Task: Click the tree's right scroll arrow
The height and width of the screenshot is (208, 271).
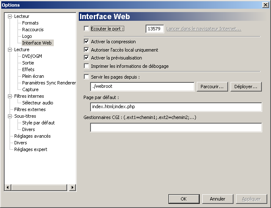Action: (x=73, y=188)
